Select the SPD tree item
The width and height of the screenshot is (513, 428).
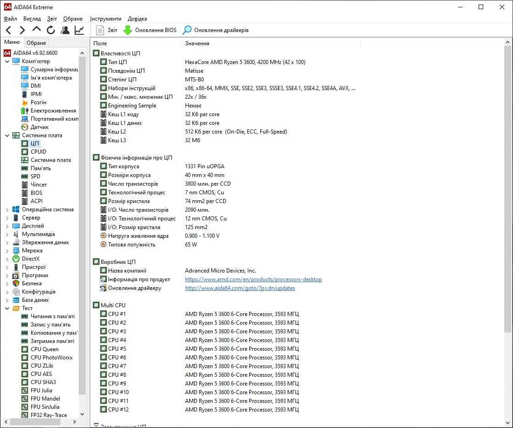coord(31,177)
